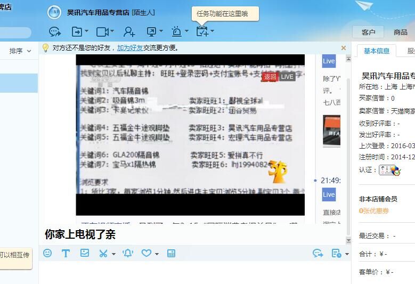Open the image thumbnail in history panel
This screenshot has height=284, width=415.
pyautogui.click(x=331, y=131)
